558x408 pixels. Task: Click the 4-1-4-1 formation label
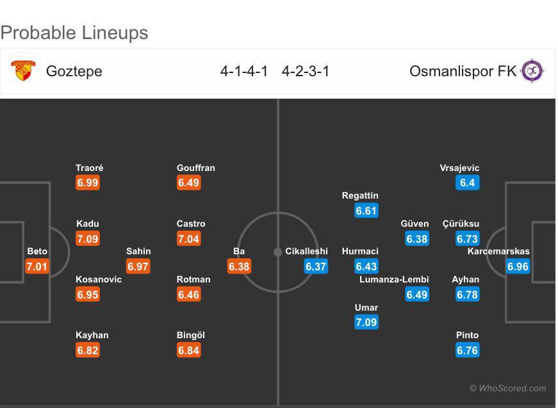click(x=244, y=71)
